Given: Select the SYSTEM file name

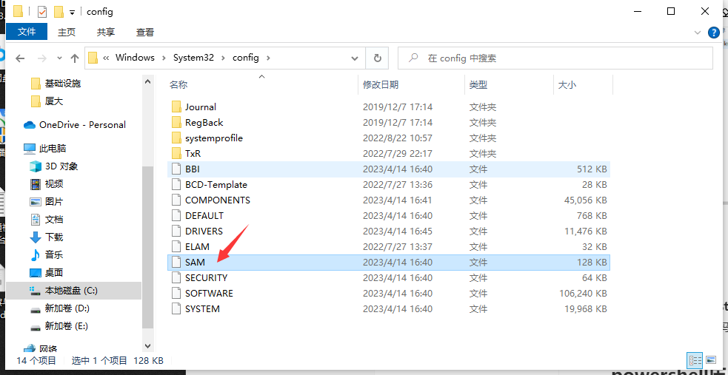Looking at the screenshot, I should click(x=202, y=308).
